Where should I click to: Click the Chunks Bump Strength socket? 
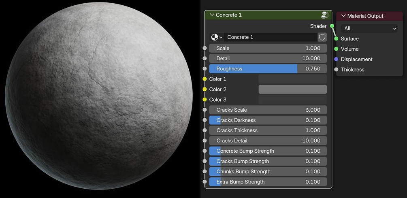[x=205, y=172]
